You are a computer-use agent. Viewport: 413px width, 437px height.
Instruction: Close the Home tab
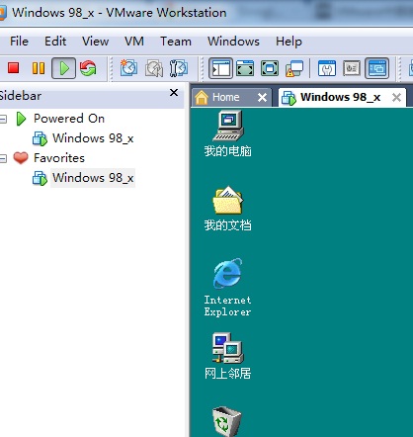coord(262,98)
